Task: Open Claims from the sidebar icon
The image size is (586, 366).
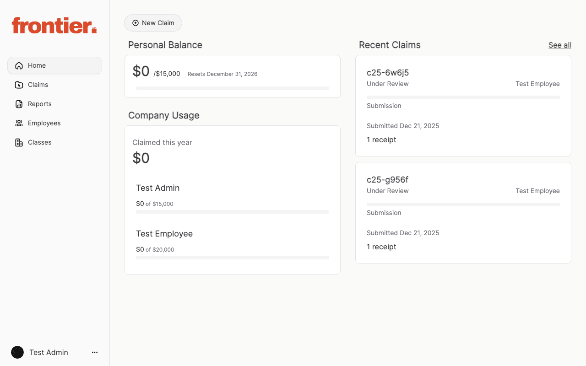Action: [18, 85]
